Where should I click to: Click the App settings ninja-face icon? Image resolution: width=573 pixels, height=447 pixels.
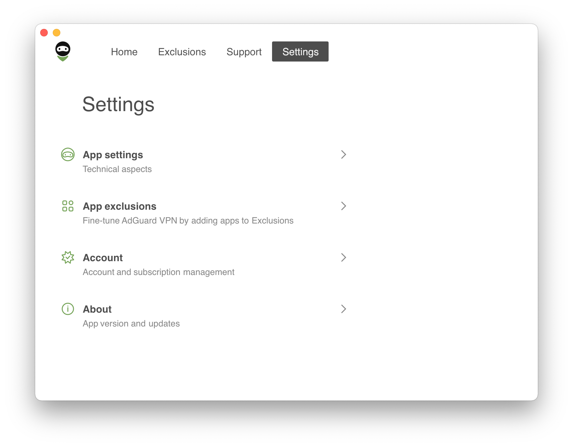68,154
